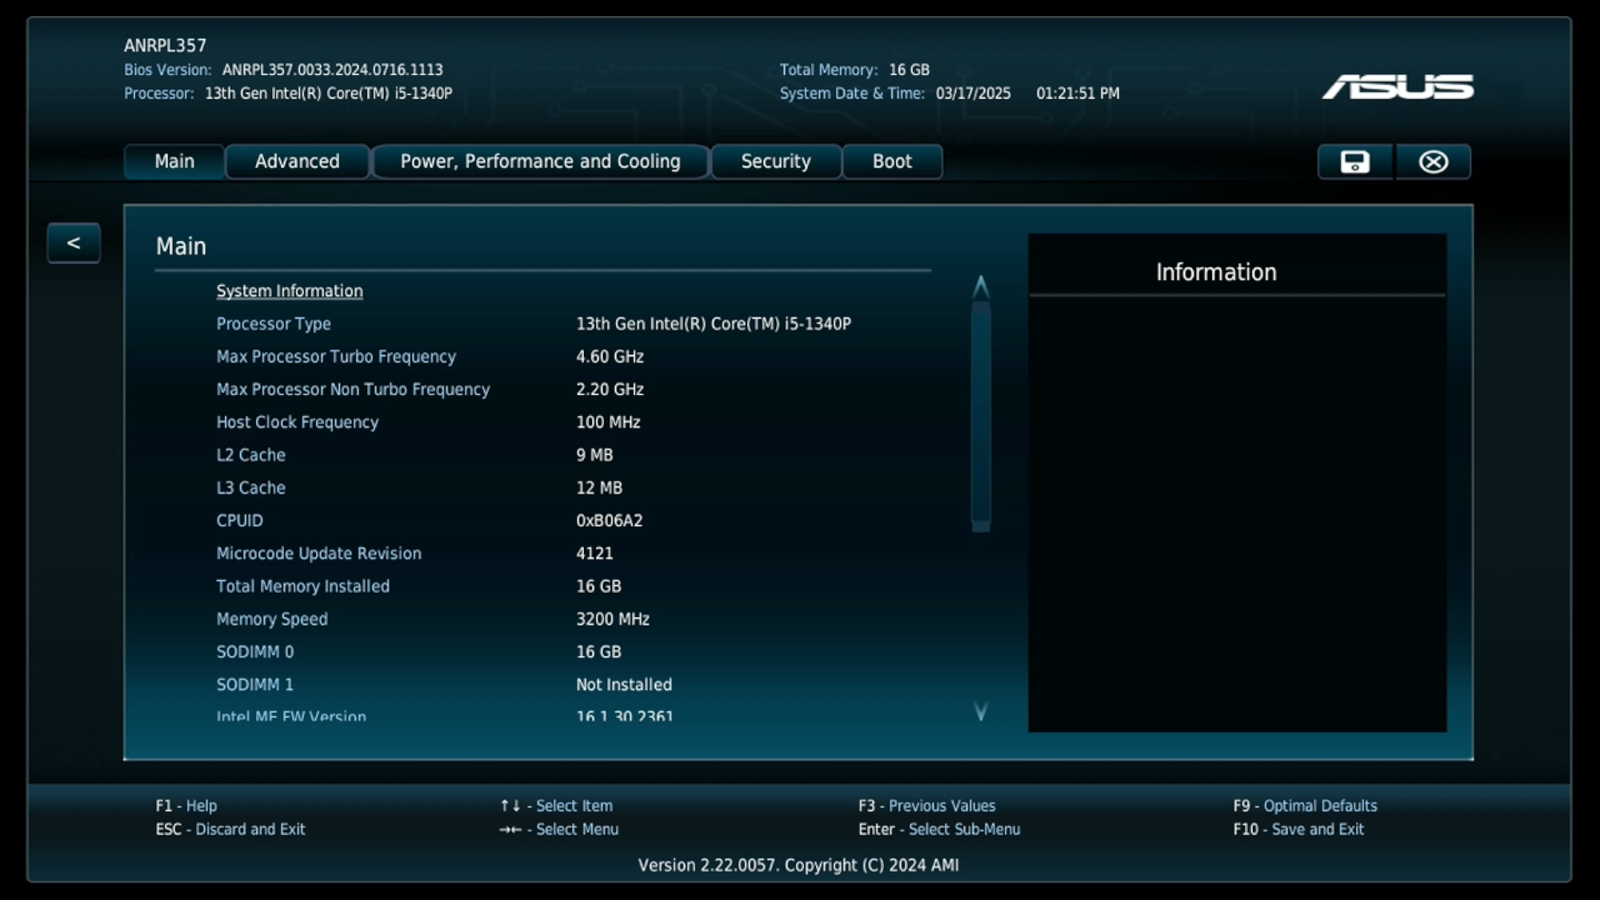Screen dimensions: 1600x900
Task: Click the 4121 microcode value
Action: coord(594,554)
